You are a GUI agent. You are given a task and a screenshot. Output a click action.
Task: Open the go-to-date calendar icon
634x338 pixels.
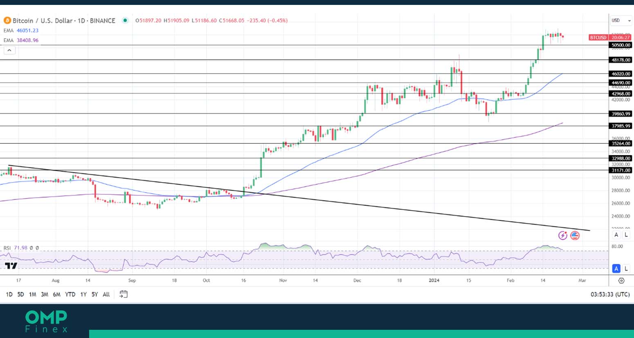(124, 294)
